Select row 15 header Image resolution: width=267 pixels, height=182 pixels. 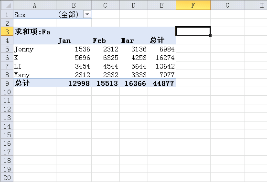tap(7, 134)
